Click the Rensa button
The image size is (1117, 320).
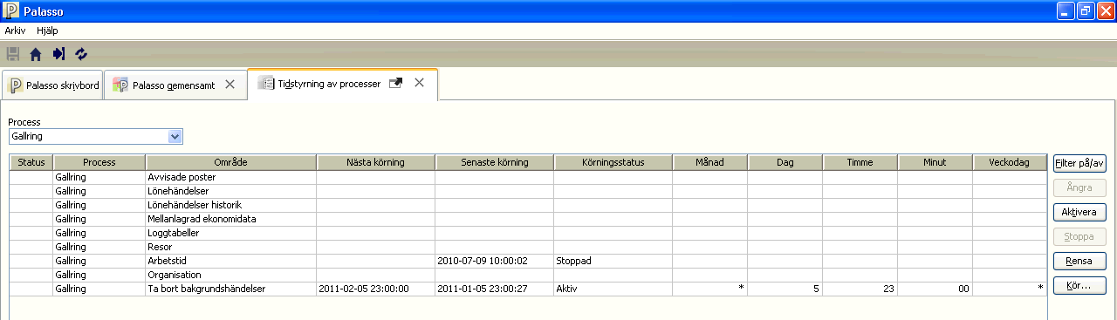point(1079,261)
